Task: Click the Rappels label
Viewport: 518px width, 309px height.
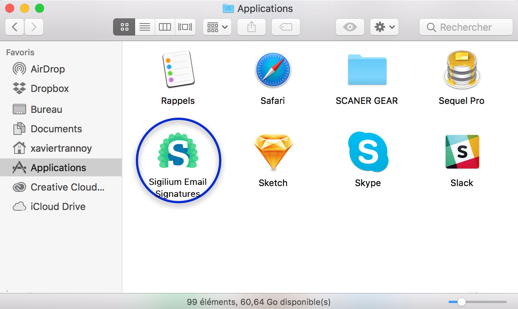Action: click(x=178, y=101)
